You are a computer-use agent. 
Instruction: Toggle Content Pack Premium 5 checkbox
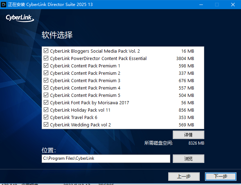tap(46, 95)
